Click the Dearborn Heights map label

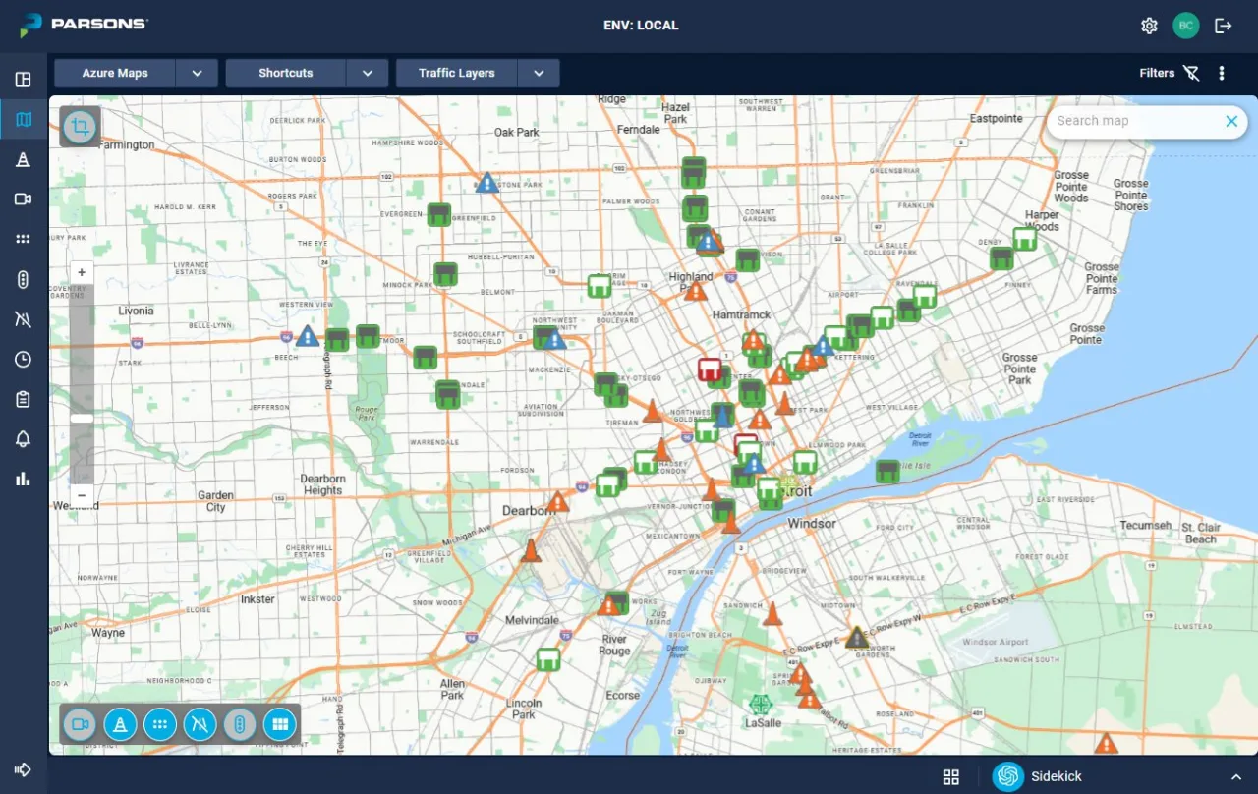(322, 484)
